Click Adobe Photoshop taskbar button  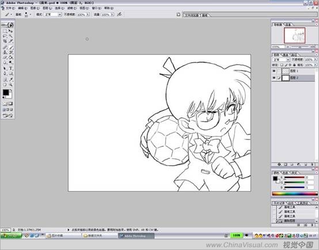click(x=136, y=236)
